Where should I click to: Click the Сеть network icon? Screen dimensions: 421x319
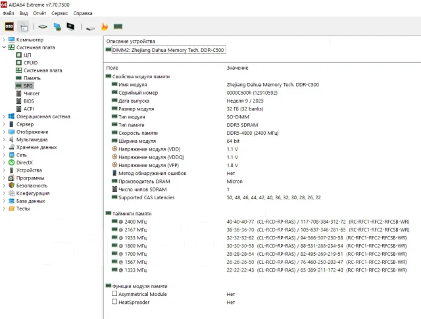pyautogui.click(x=11, y=155)
